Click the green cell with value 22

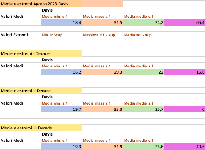click(144, 72)
